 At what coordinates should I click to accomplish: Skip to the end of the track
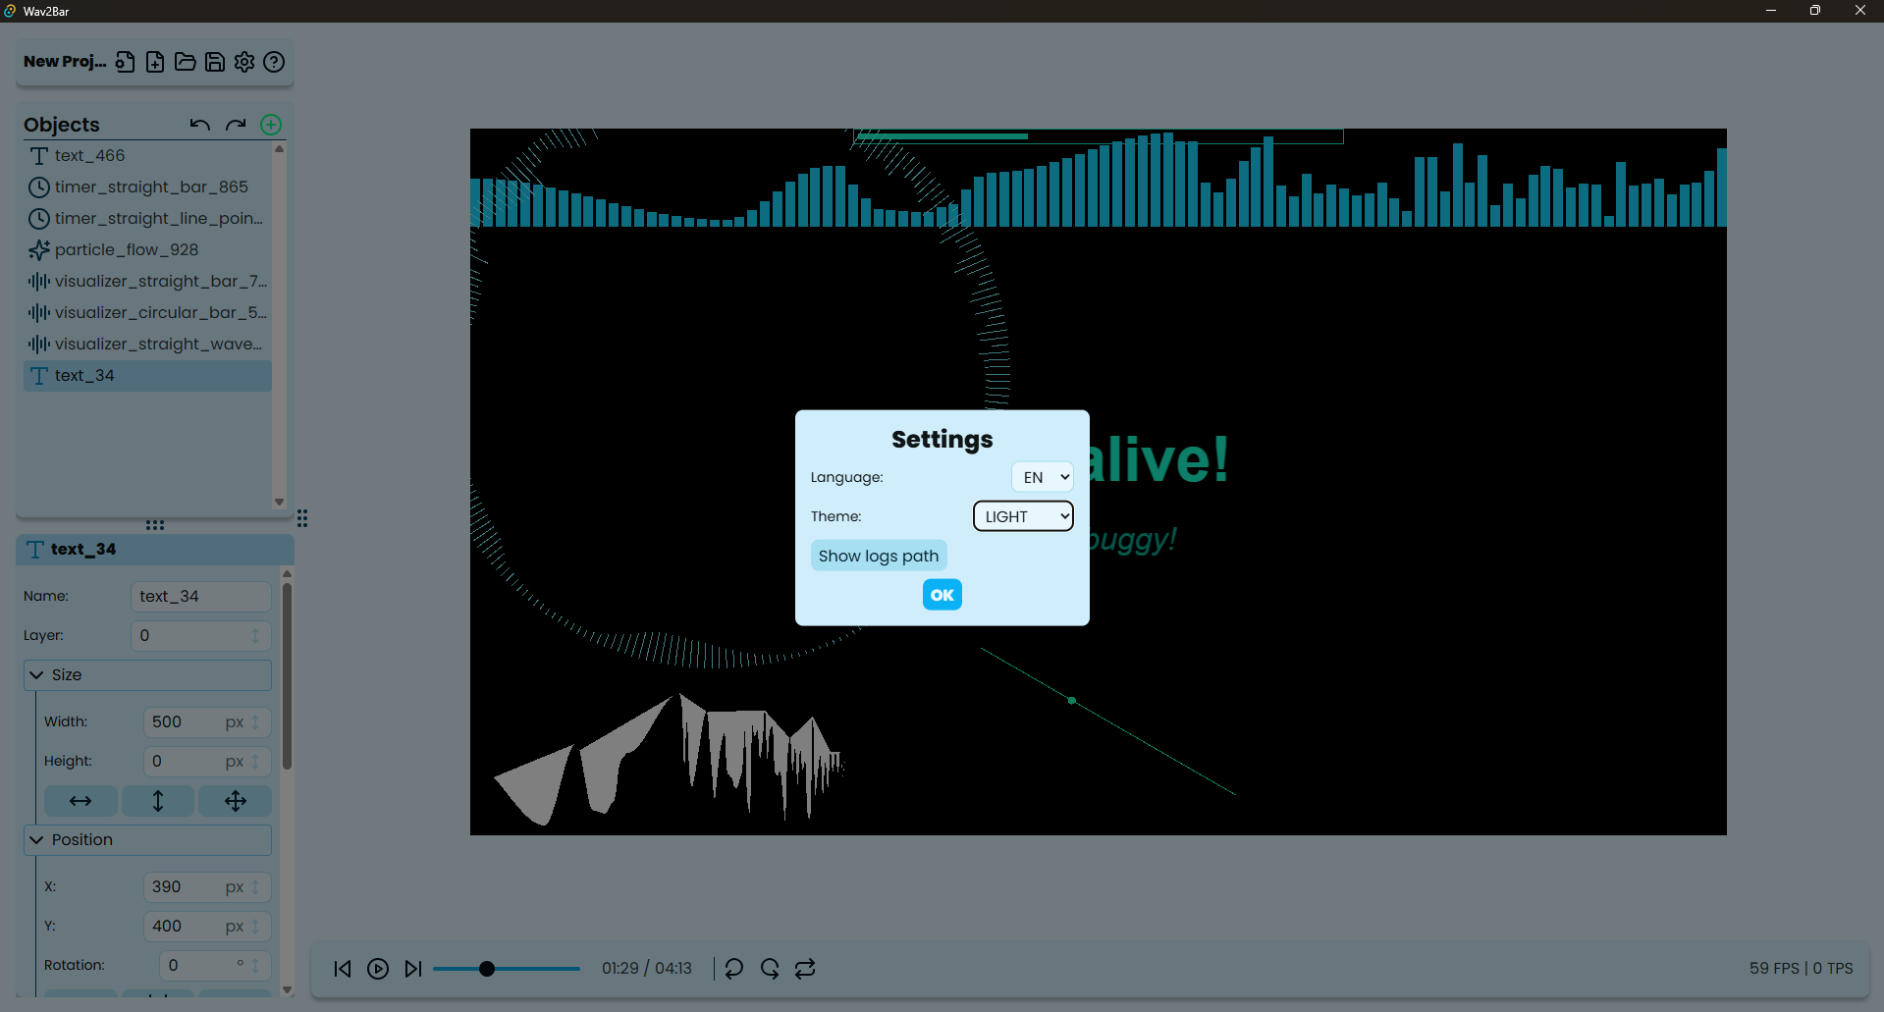(x=413, y=969)
